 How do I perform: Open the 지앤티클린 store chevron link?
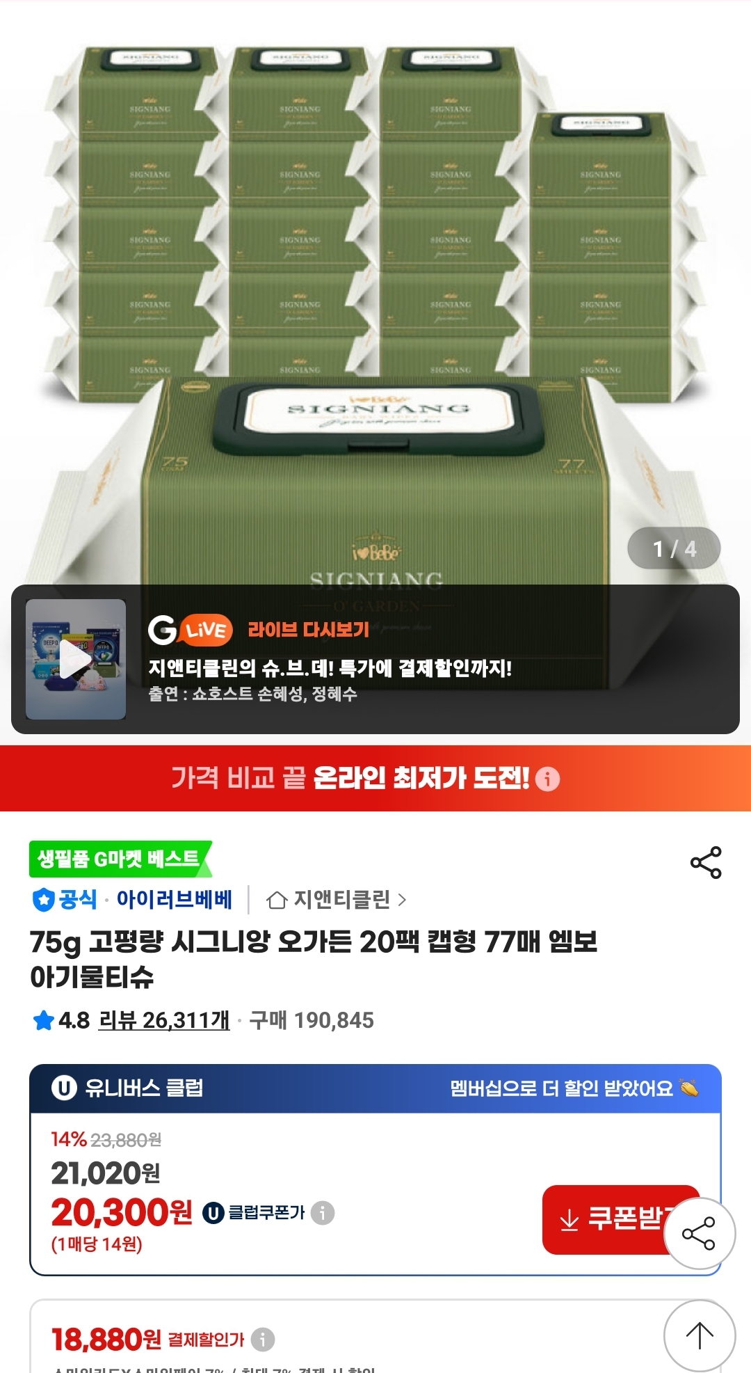(x=402, y=900)
